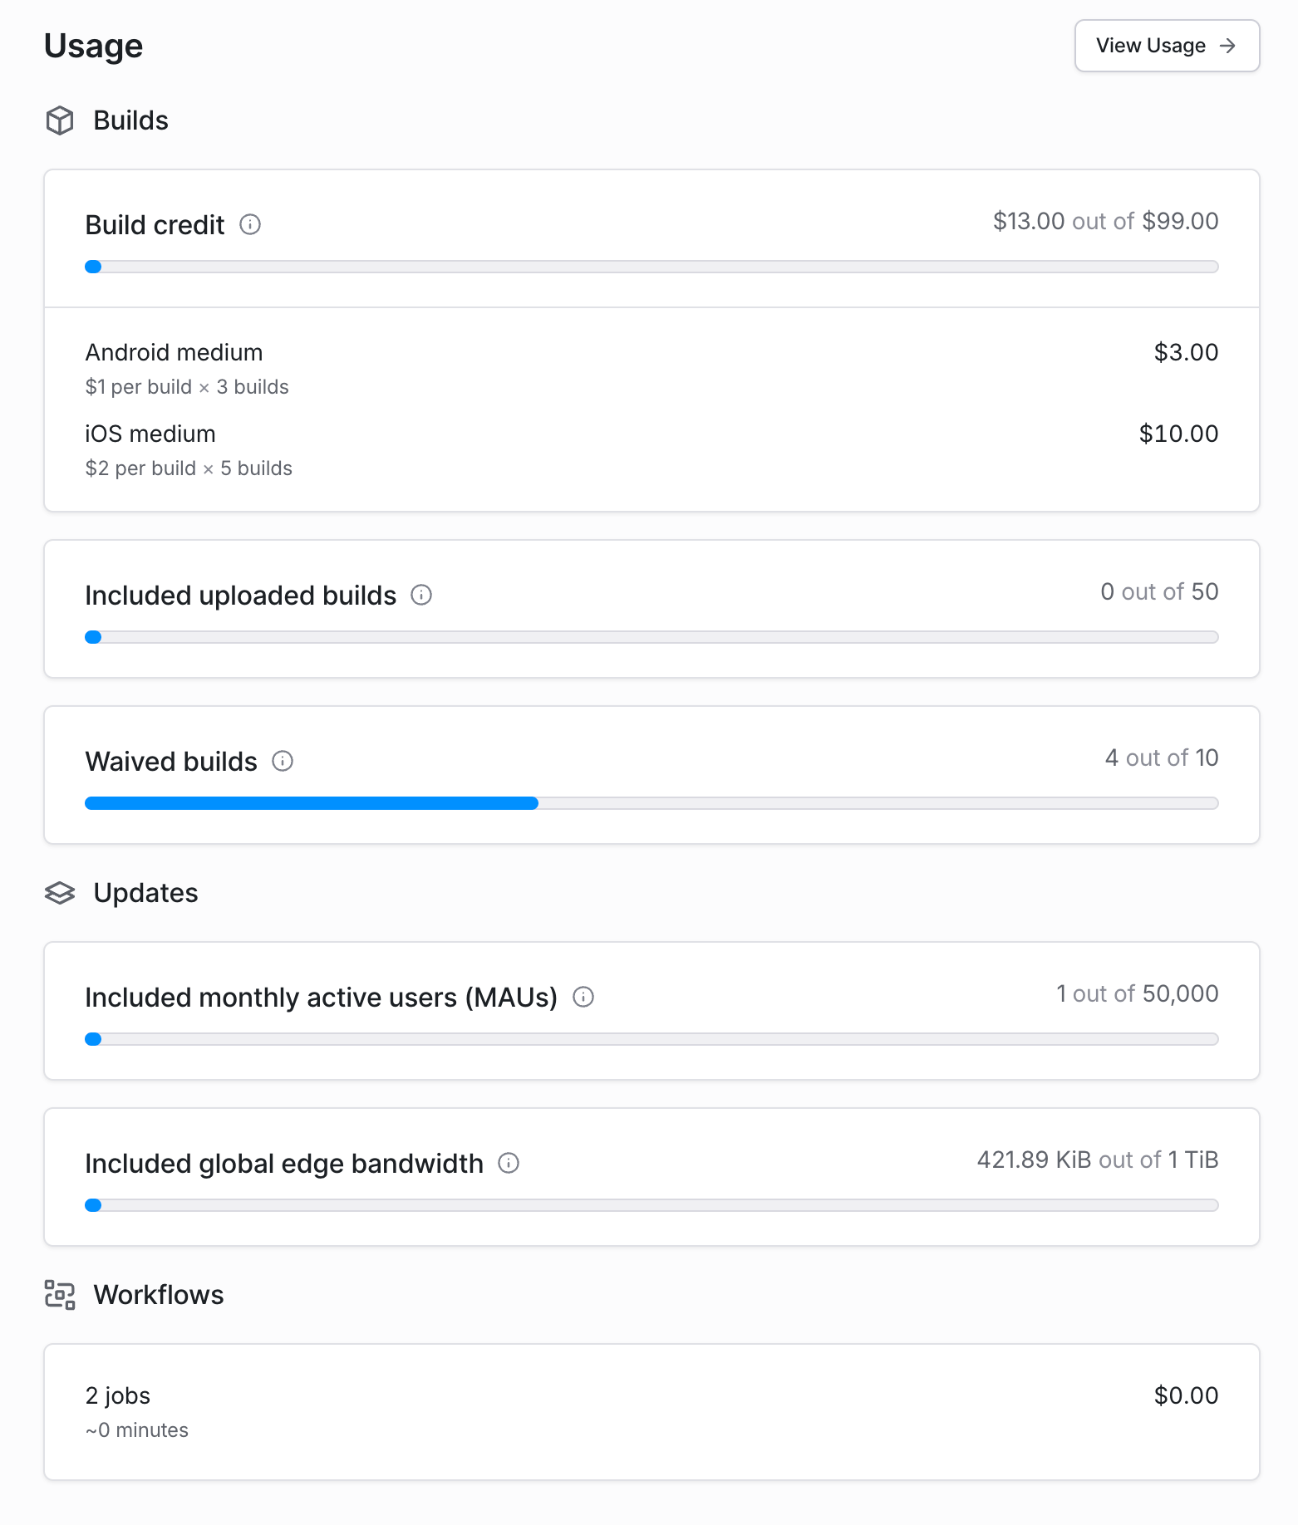Click the View Usage button
This screenshot has width=1298, height=1525.
pos(1166,47)
